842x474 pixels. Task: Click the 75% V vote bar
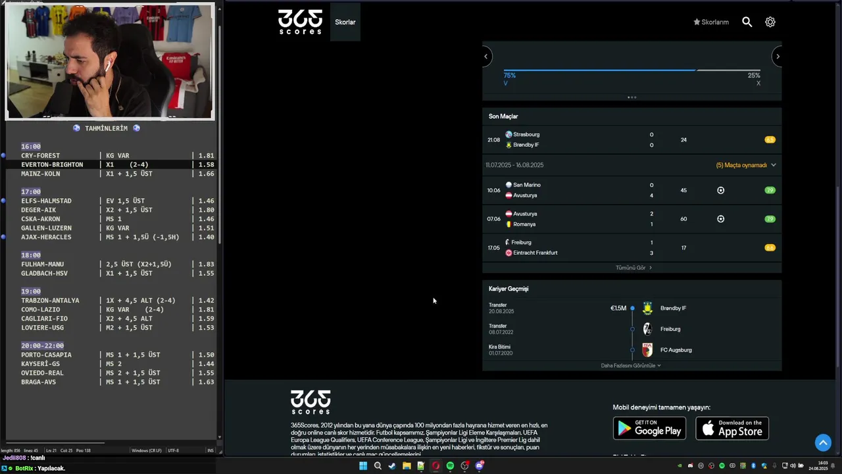tap(599, 70)
